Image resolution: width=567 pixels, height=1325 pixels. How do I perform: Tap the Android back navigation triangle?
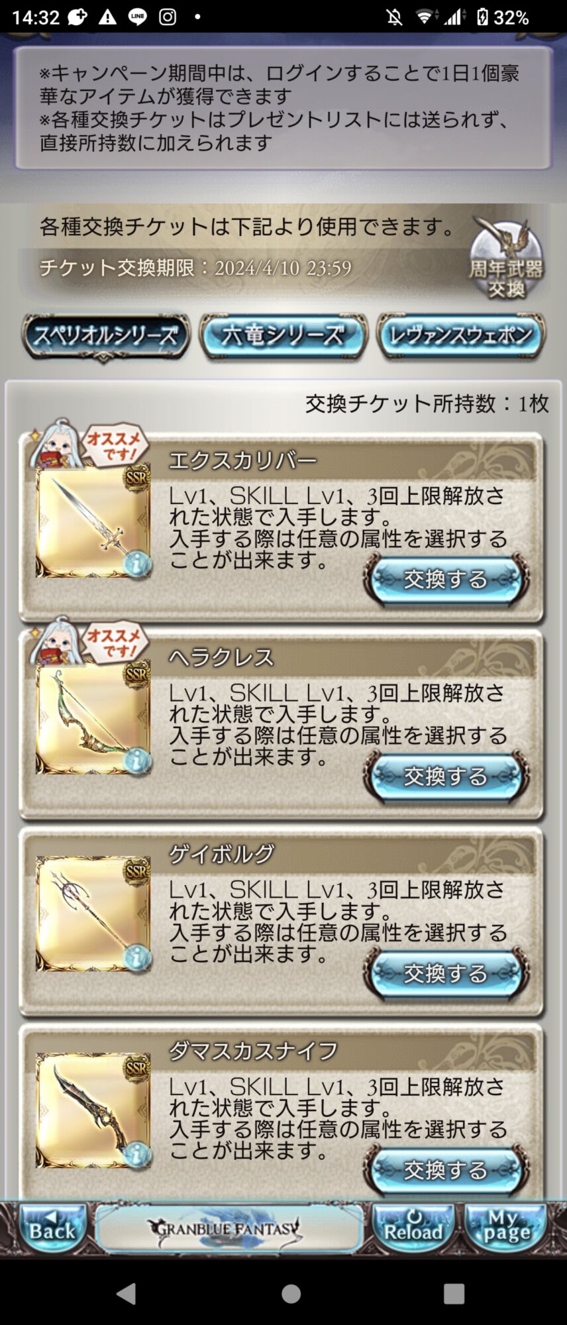pyautogui.click(x=127, y=1294)
